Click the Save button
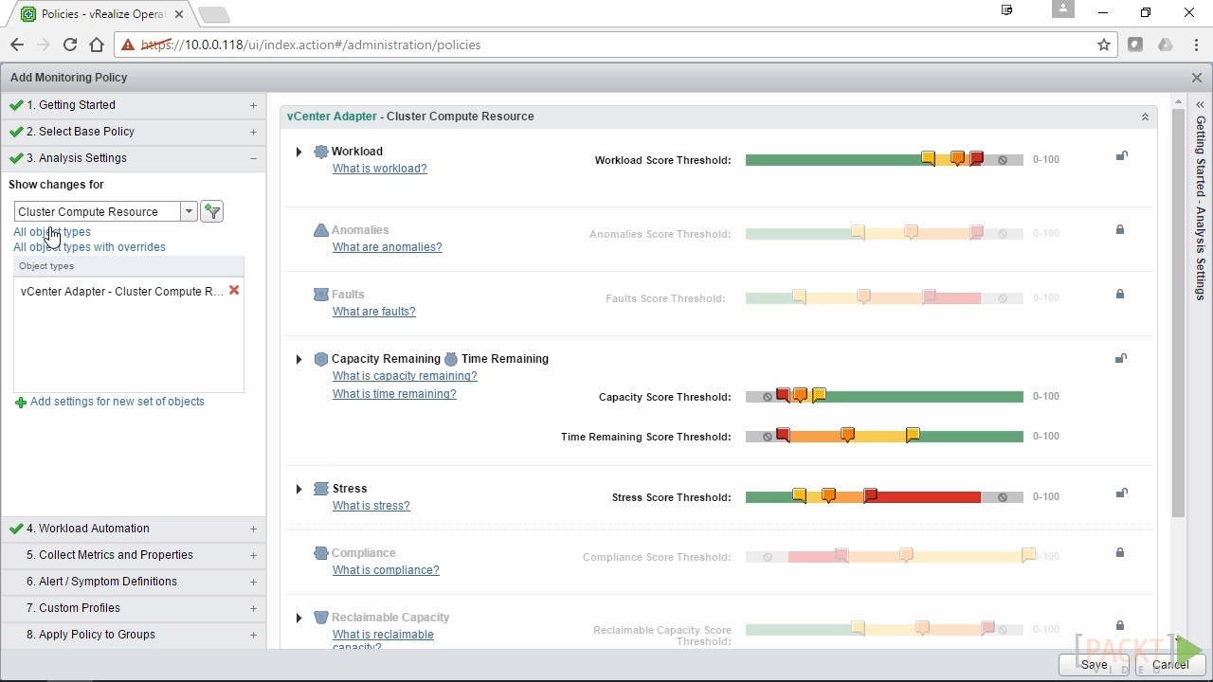 [1094, 664]
